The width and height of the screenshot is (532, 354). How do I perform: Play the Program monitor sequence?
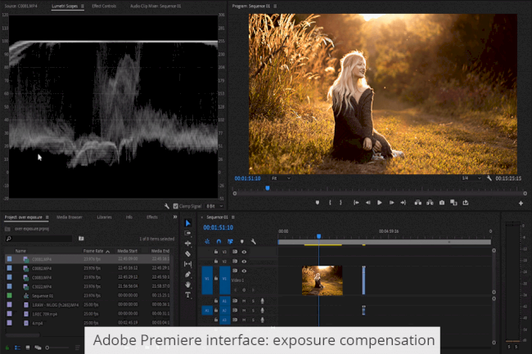[x=380, y=203]
